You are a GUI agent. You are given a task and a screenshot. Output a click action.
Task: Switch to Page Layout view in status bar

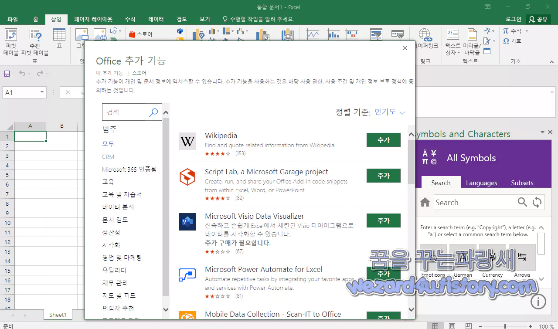[452, 326]
